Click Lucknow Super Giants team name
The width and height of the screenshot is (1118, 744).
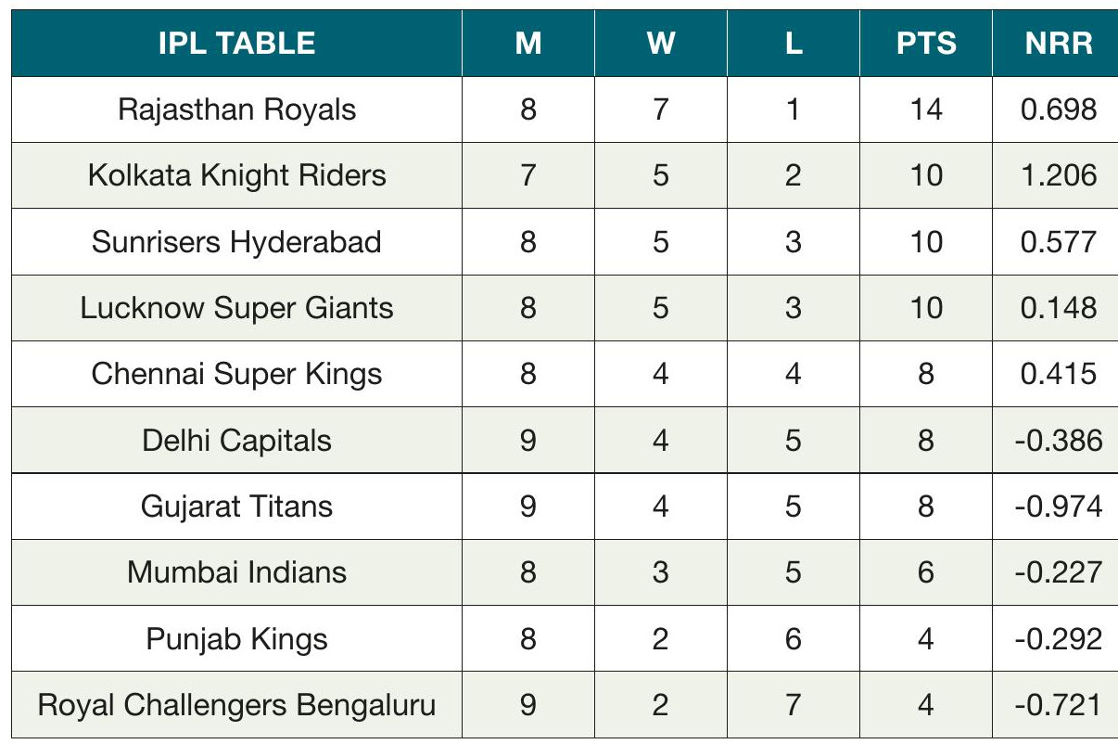tap(236, 308)
